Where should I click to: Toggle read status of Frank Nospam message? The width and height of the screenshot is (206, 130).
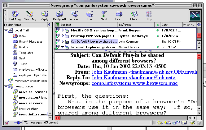(x=158, y=30)
